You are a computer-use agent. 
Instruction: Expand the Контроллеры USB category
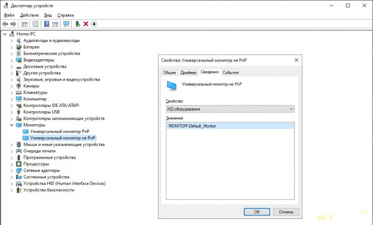pos(11,112)
